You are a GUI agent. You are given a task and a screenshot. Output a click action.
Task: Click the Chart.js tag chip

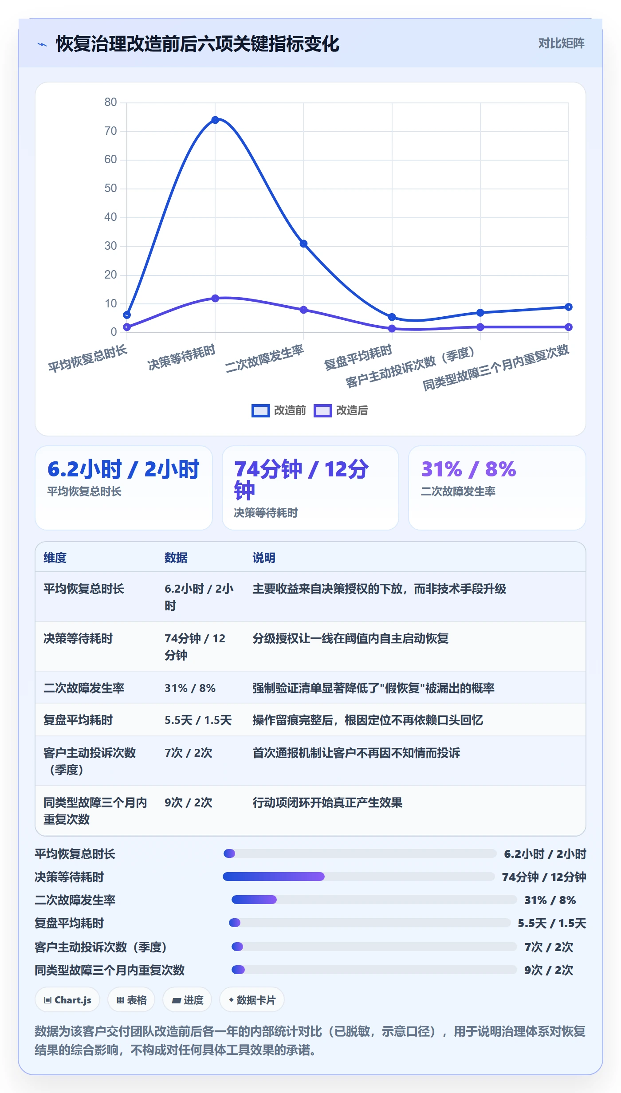click(x=67, y=1000)
